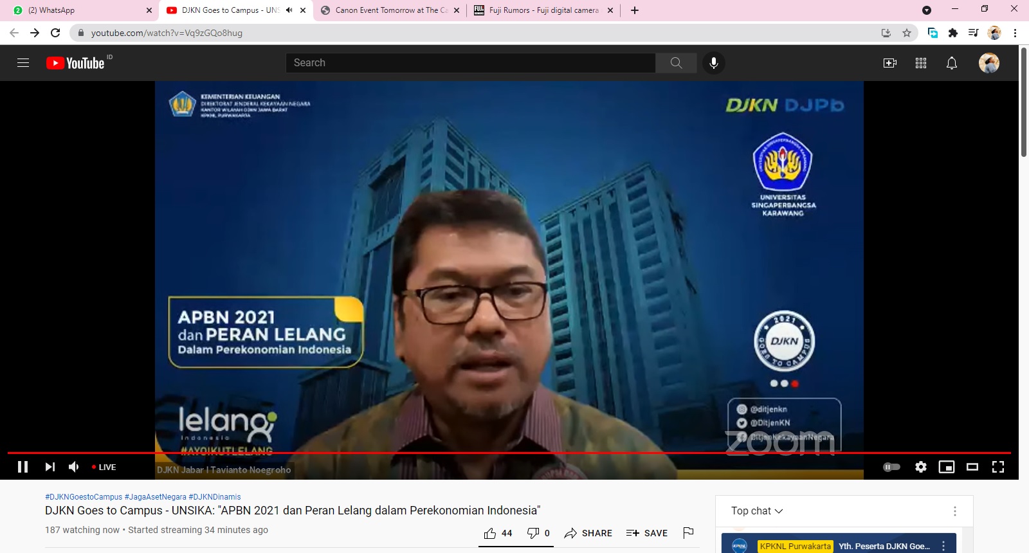The height and width of the screenshot is (553, 1029).
Task: Click the red video progress bar
Action: pos(508,453)
